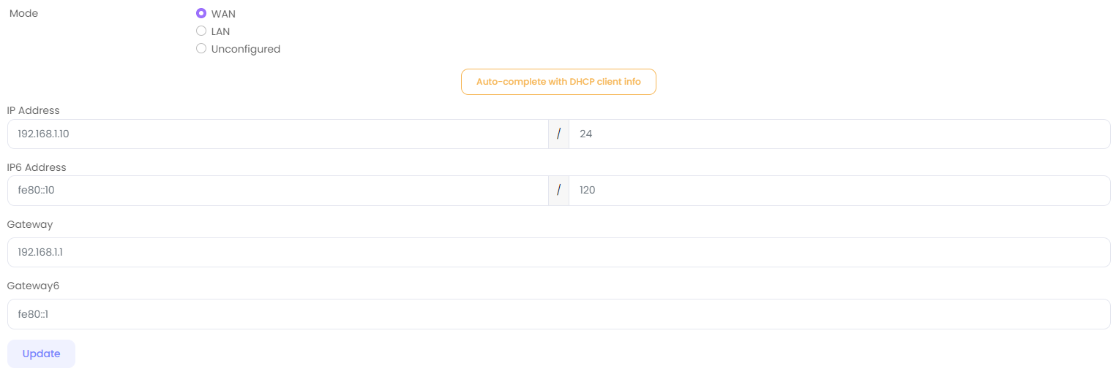The width and height of the screenshot is (1116, 374).
Task: Click Auto-complete with DHCP client info
Action: (x=558, y=82)
